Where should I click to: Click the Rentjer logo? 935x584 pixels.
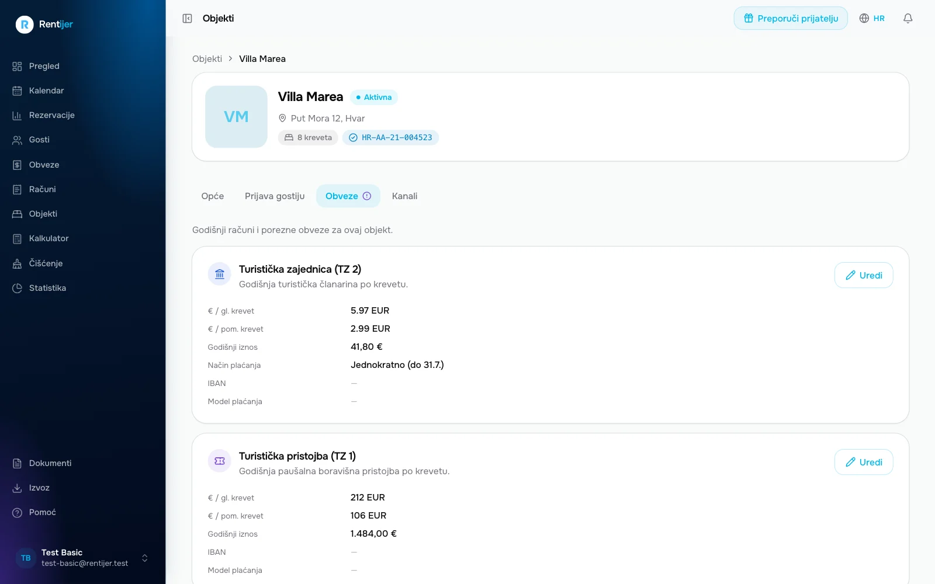[44, 25]
